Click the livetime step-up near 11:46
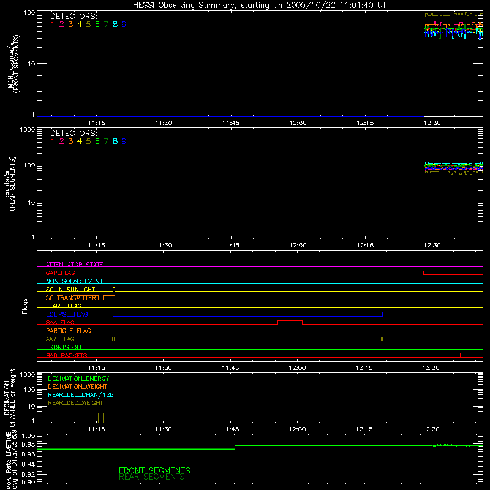Image resolution: width=490 pixels, height=490 pixels. [x=235, y=447]
